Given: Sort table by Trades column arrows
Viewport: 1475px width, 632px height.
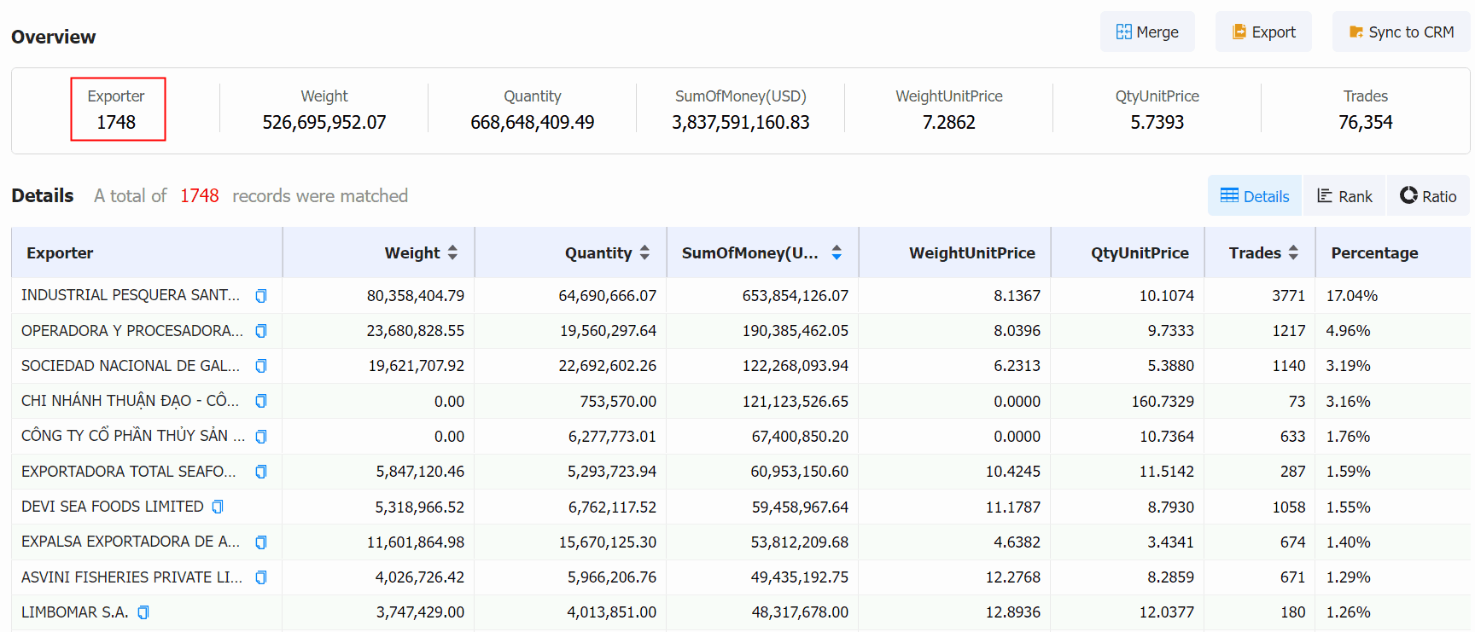Looking at the screenshot, I should click(1293, 252).
